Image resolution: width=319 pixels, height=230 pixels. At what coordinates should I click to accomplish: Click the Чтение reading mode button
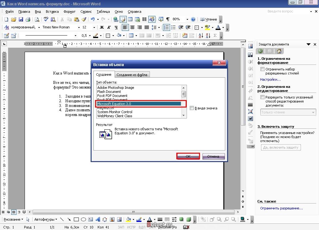point(209,19)
